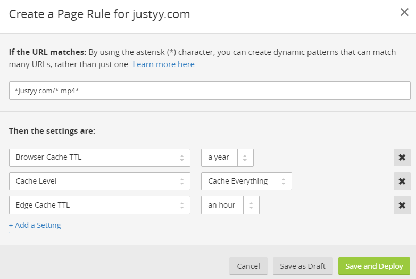Open the Cache Everything value dropdown
416x279 pixels.
coord(246,181)
